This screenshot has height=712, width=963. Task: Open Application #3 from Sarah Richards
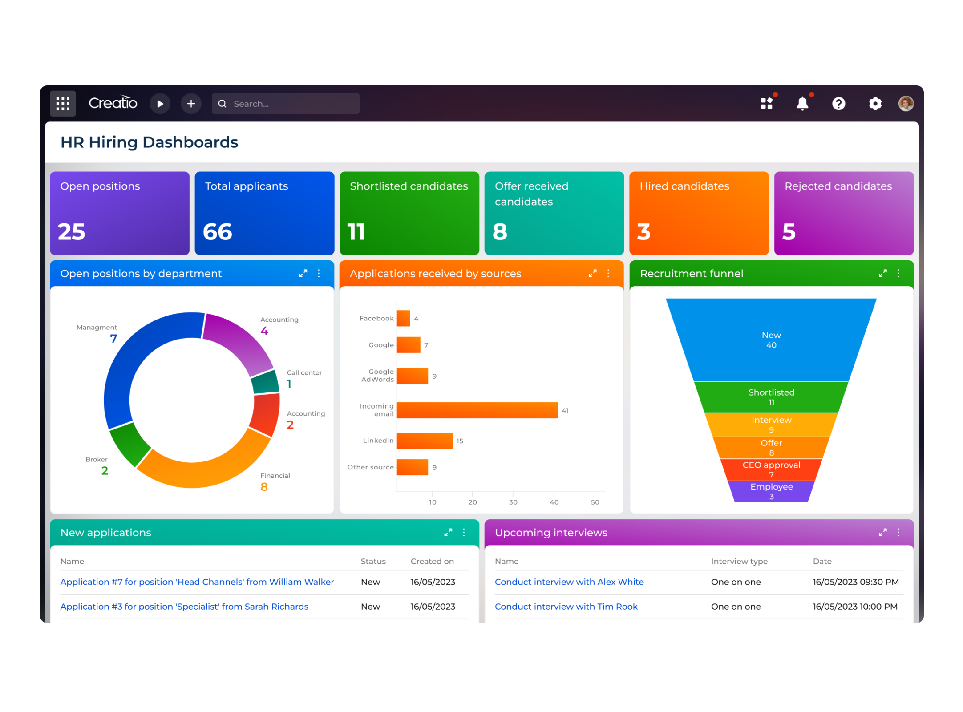[x=184, y=606]
